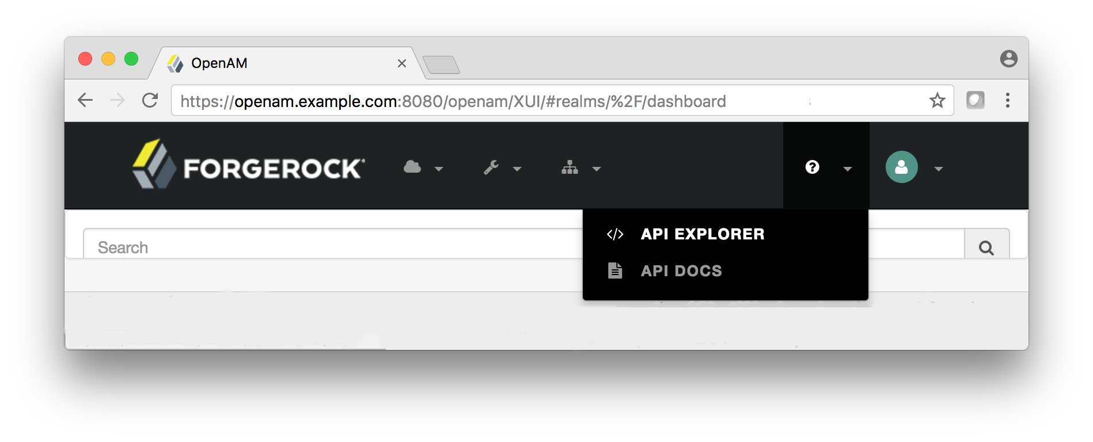Bookmark the page with the star icon
1093x442 pixels.
[938, 100]
